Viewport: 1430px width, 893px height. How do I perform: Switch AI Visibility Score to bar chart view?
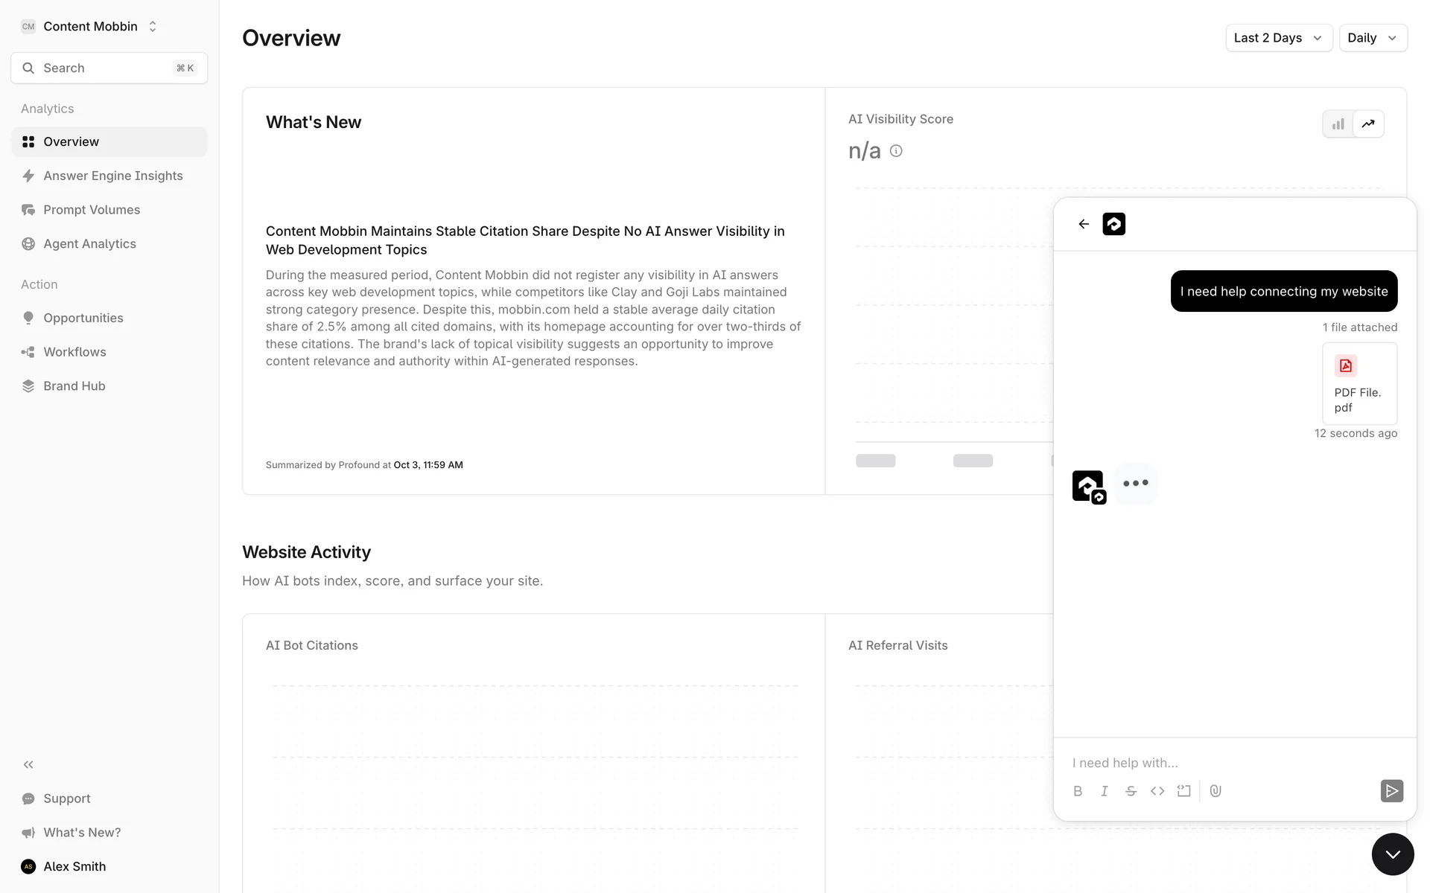(x=1338, y=124)
